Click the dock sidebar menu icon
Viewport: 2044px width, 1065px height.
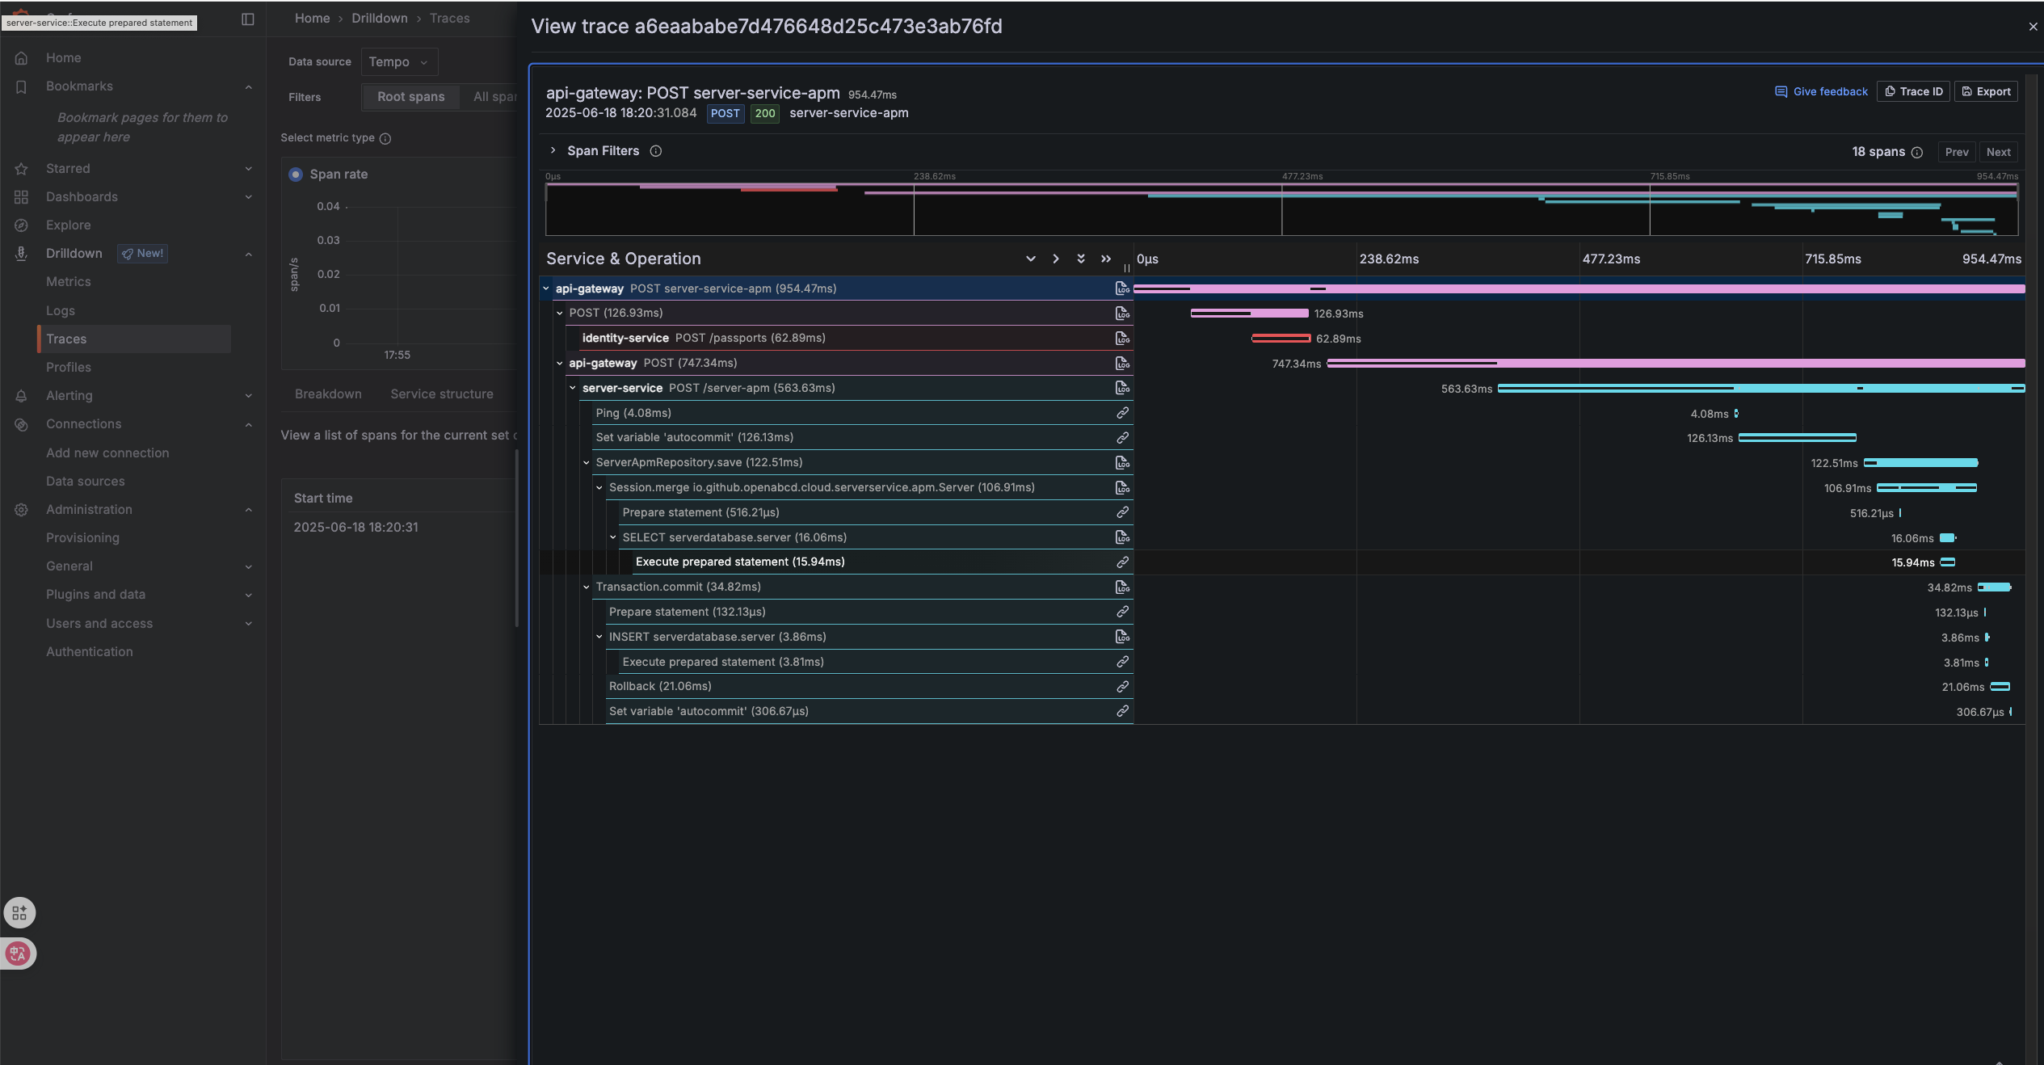pos(248,19)
